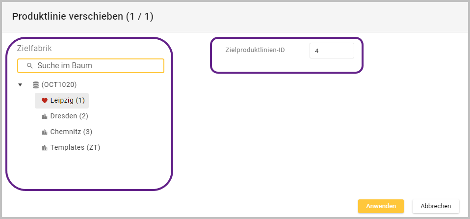Select the (OCT1020) root node label

(59, 85)
